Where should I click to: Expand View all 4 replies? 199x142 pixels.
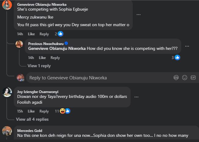coord(32,119)
